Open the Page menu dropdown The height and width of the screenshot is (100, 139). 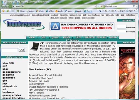point(121,11)
